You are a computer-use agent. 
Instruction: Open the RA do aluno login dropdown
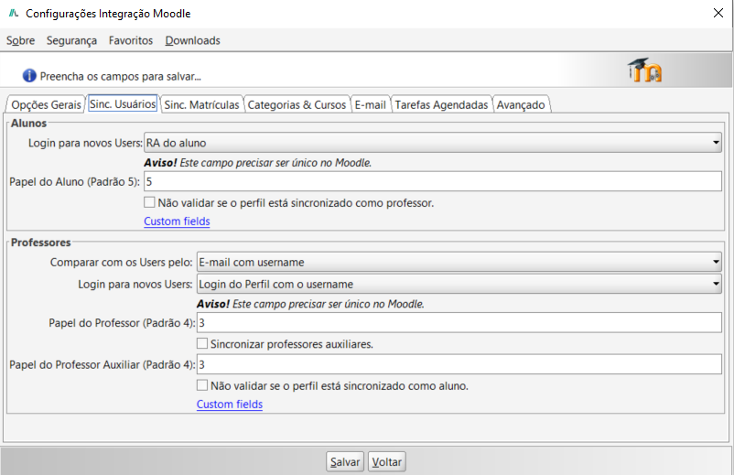(x=433, y=143)
